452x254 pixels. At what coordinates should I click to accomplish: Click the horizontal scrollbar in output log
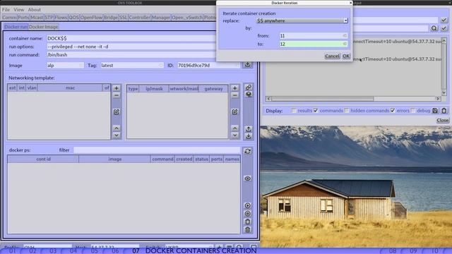(322, 99)
